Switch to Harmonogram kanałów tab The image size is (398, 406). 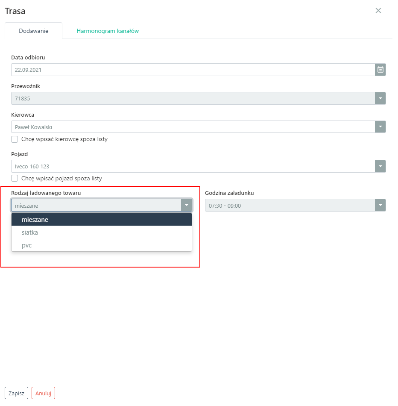108,31
